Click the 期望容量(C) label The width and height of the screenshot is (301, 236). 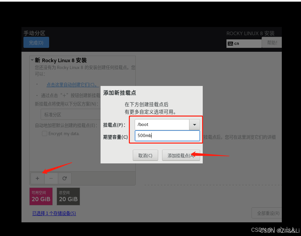(x=116, y=137)
